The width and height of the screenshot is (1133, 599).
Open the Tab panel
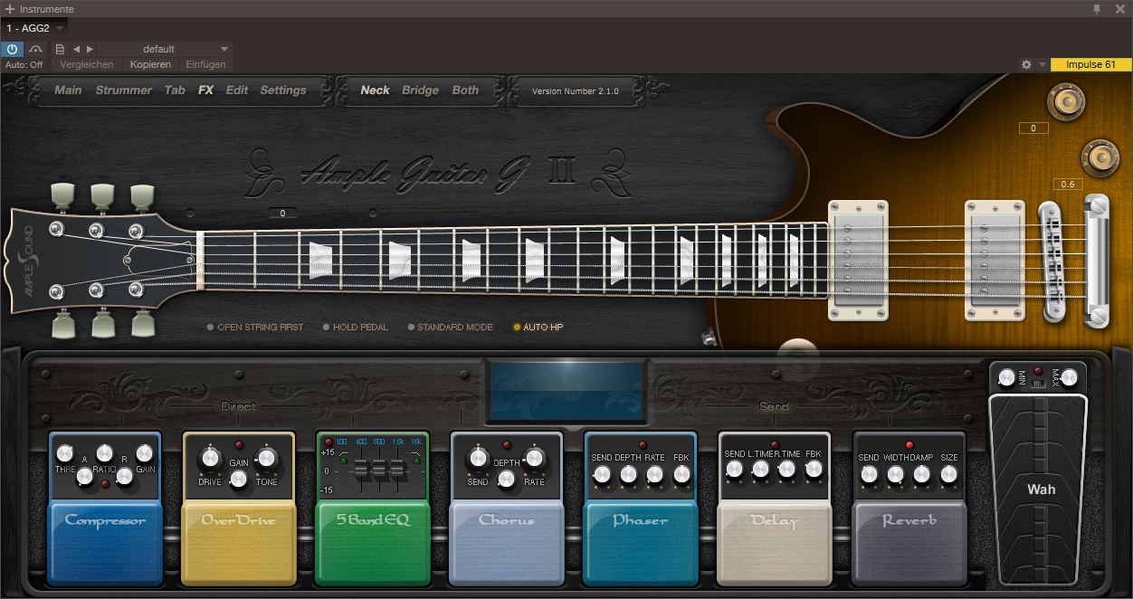175,90
